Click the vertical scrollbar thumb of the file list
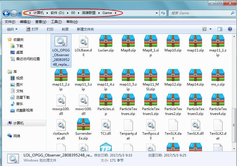 pyautogui.click(x=234, y=125)
